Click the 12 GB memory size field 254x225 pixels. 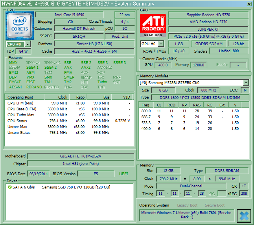(168, 171)
